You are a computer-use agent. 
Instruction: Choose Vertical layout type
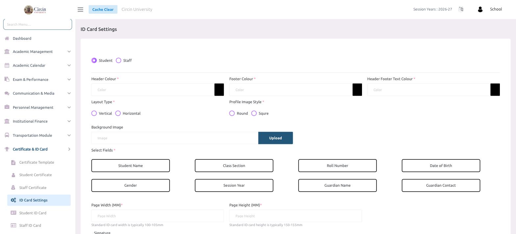[94, 113]
